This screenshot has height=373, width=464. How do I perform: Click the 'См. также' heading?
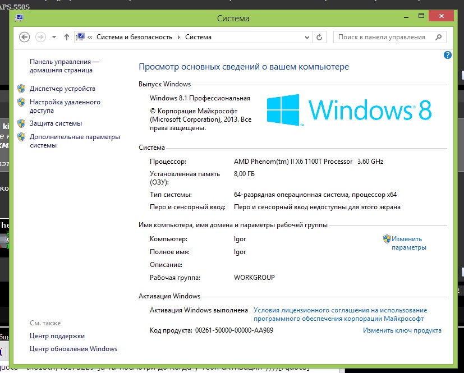(45, 323)
